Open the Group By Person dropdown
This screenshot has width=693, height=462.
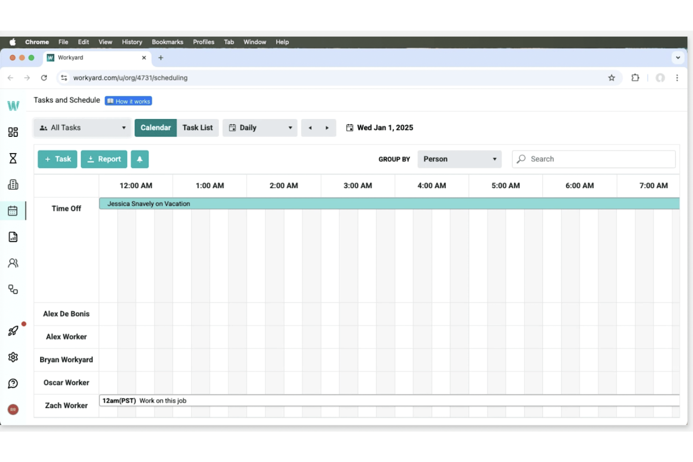459,159
